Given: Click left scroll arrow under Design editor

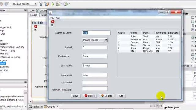Looking at the screenshot, I should (x=30, y=101).
